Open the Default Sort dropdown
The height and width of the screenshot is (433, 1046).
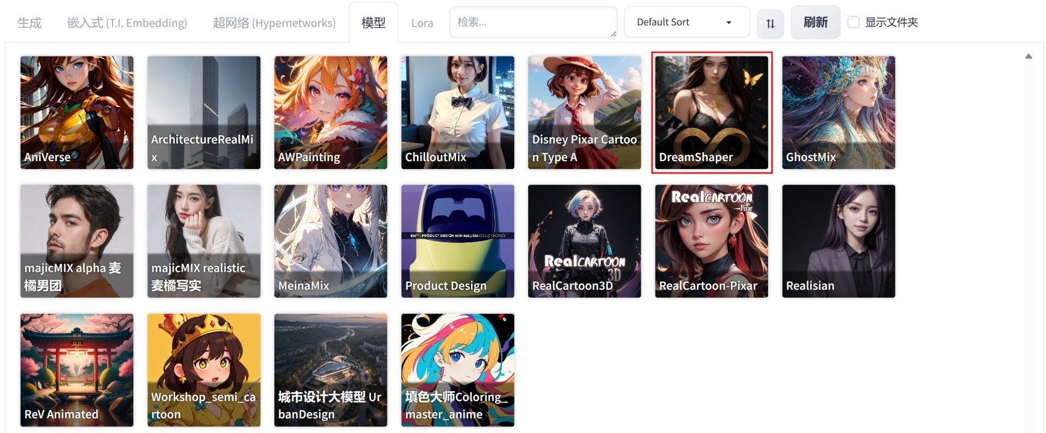[687, 22]
